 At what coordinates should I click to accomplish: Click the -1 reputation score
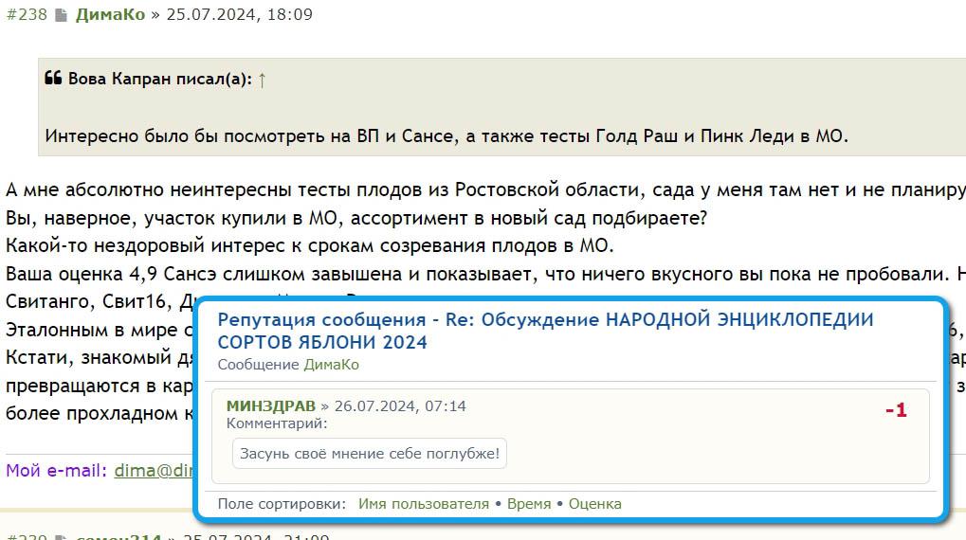pyautogui.click(x=896, y=410)
